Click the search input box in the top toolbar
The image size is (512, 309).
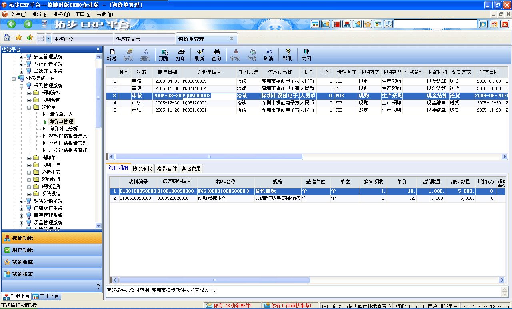[x=436, y=24]
